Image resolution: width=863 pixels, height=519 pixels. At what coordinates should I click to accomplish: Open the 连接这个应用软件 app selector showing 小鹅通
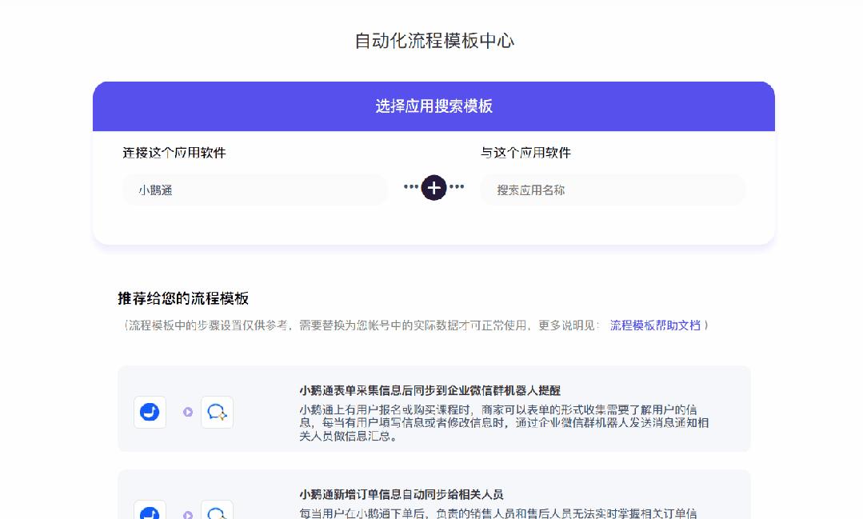254,190
